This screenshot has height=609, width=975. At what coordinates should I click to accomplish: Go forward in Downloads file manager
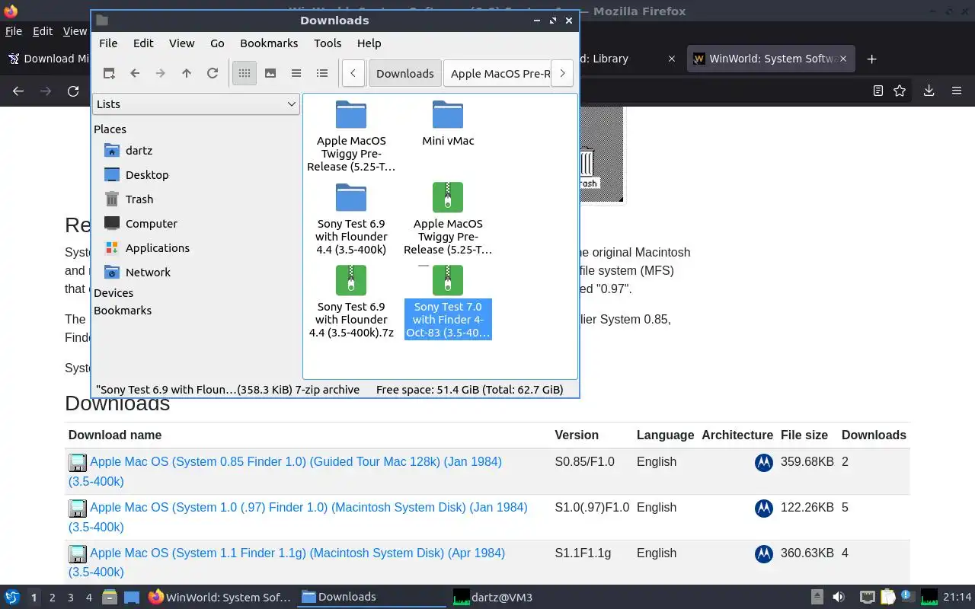click(161, 73)
